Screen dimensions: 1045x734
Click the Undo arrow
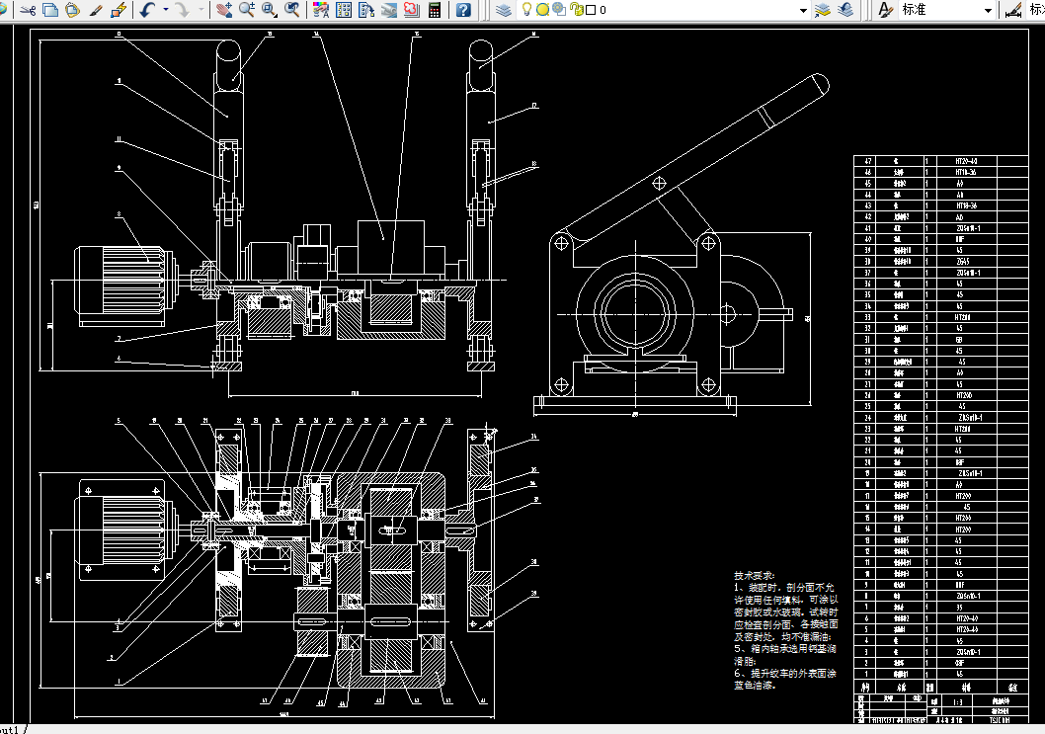(x=148, y=10)
